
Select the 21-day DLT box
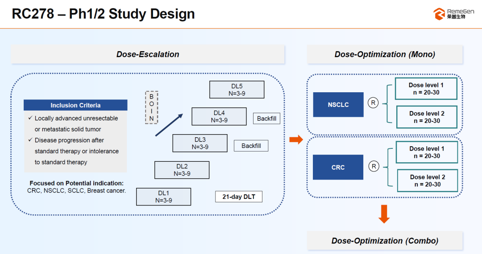[239, 197]
